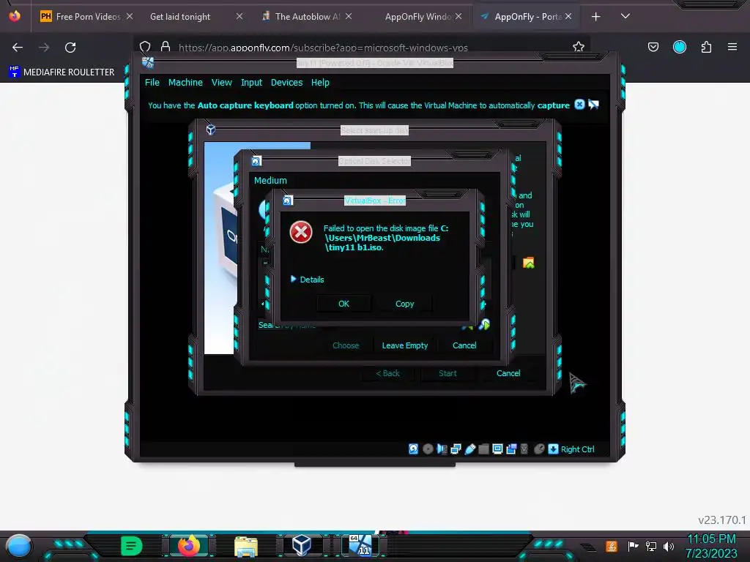This screenshot has height=562, width=750.
Task: Click Back in startup disk dialog
Action: 388,373
